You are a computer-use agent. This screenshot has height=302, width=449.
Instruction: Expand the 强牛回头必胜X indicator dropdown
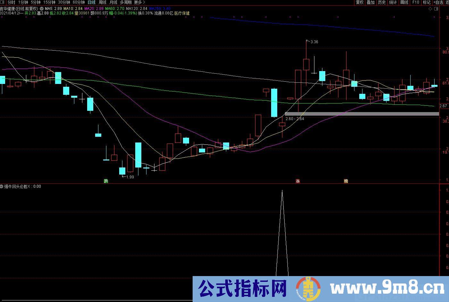coord(2,186)
